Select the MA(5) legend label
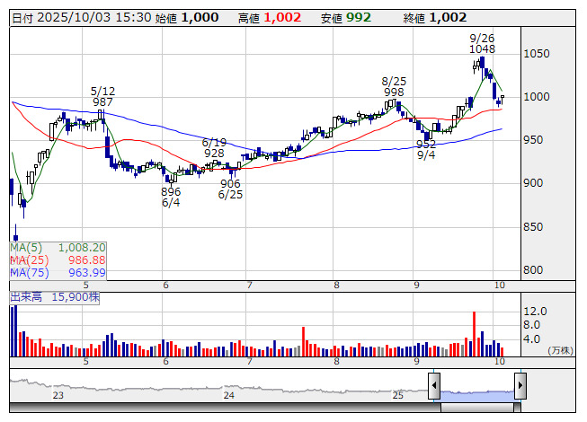Screen dimensions: 587x422 26,247
